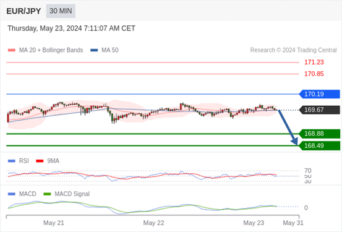Click the pink MA 20 legend swatch
The width and height of the screenshot is (342, 232).
[11, 50]
